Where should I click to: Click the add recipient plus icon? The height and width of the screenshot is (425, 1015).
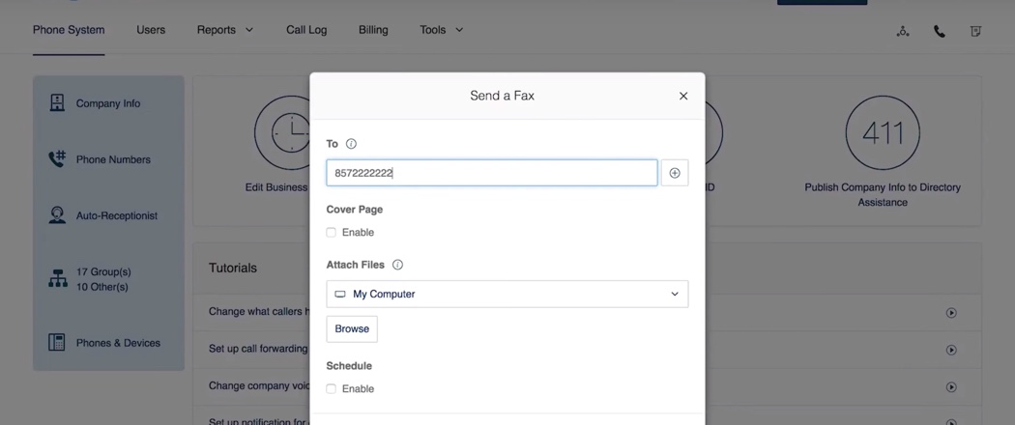(x=675, y=173)
